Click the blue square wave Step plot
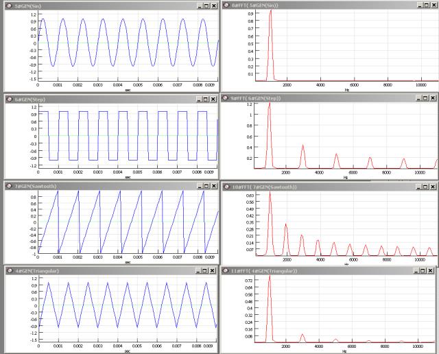The image size is (439, 354). [x=128, y=136]
